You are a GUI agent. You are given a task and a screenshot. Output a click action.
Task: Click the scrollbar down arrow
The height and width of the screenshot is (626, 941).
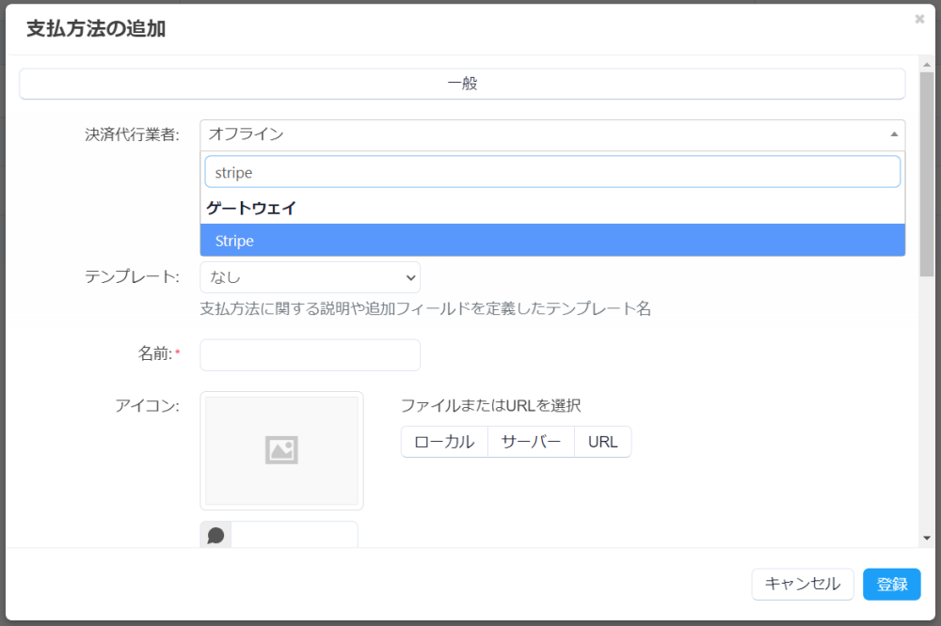(927, 538)
